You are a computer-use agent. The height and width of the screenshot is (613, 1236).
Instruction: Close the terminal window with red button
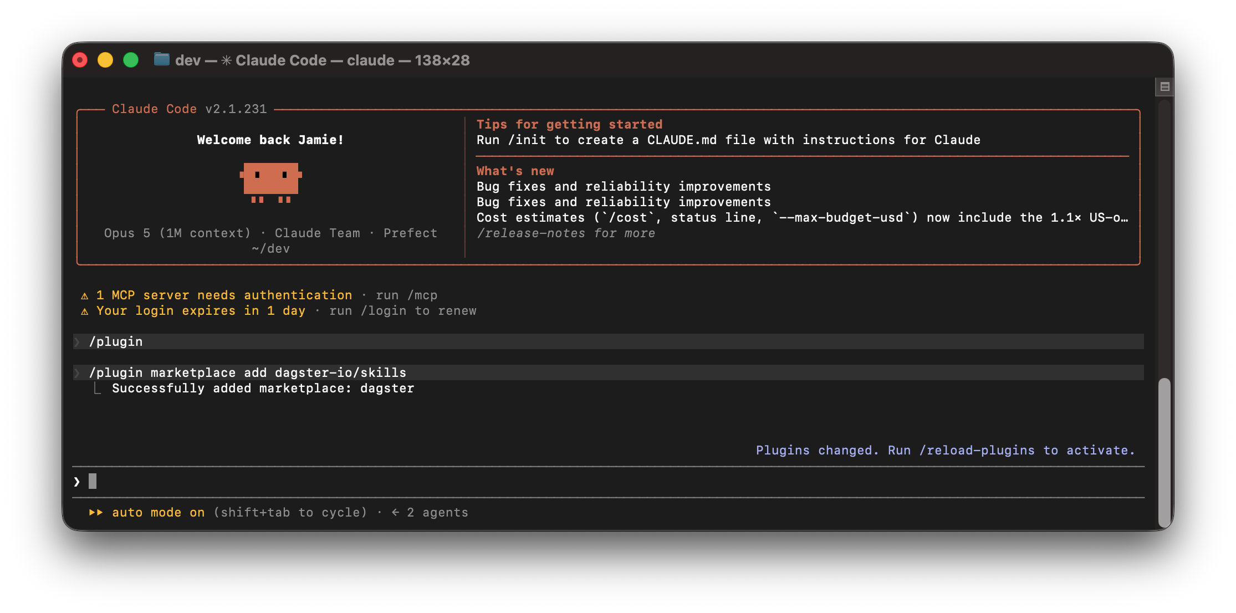tap(80, 60)
